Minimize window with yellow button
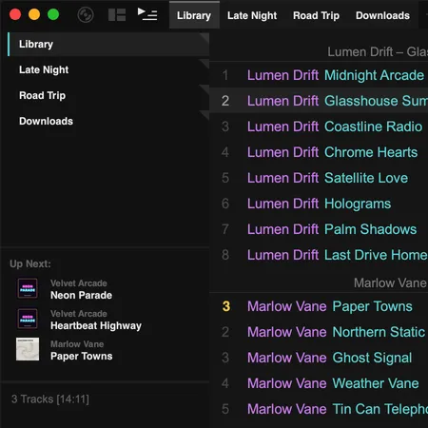This screenshot has width=428, height=428. [x=34, y=14]
